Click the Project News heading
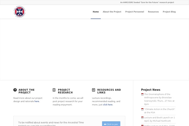Viewport: 189px width, 126px height. [151, 89]
